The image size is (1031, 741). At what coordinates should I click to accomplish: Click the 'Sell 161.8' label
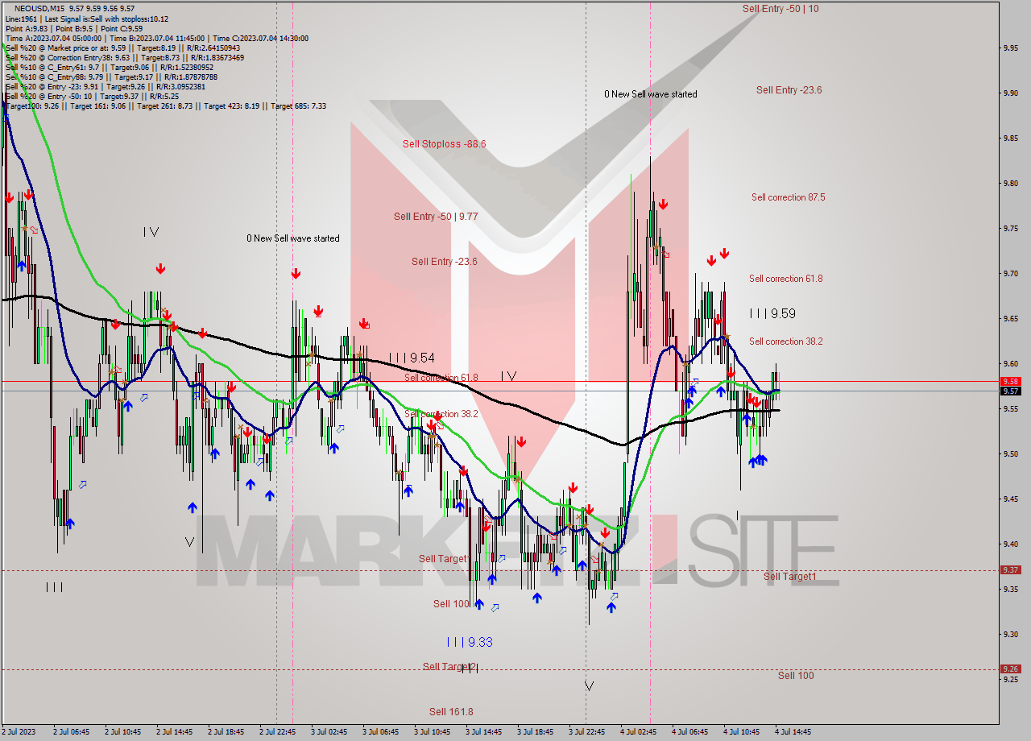click(x=451, y=711)
